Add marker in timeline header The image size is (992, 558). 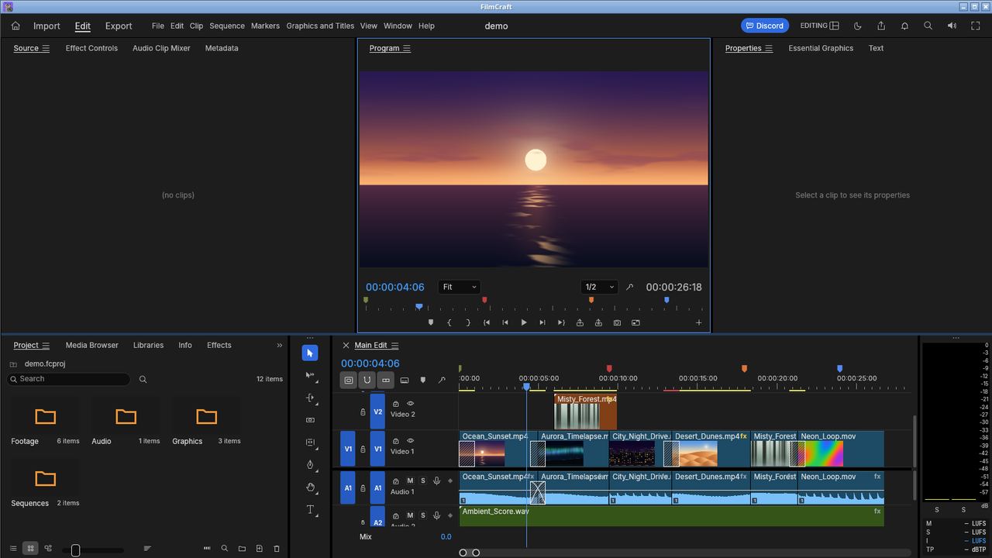[x=423, y=381]
